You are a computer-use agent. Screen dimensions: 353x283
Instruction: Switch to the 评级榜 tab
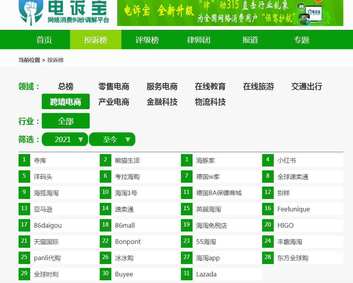[147, 40]
